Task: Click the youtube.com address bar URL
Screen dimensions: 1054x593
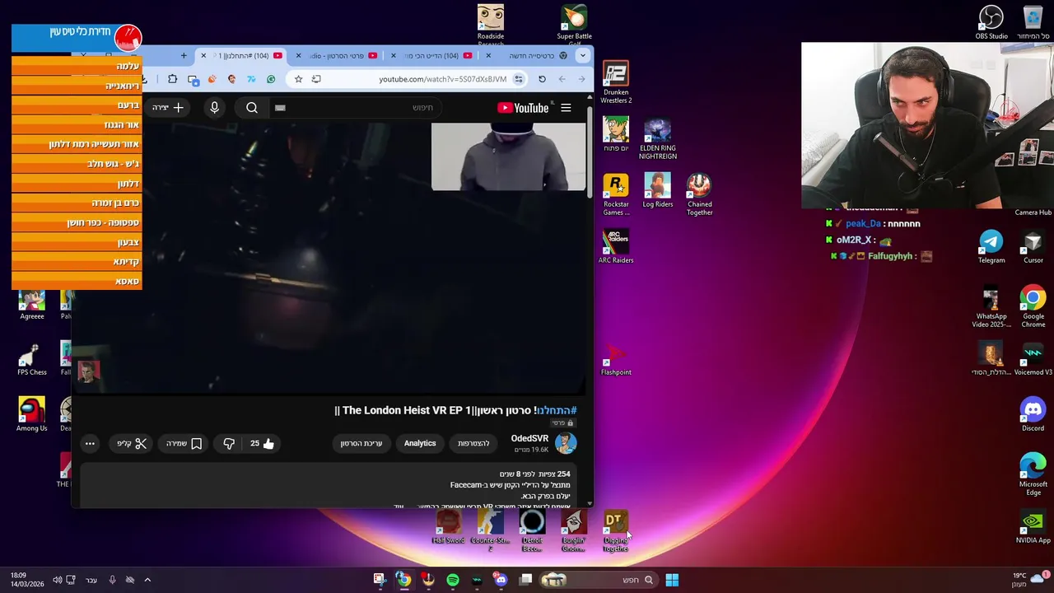Action: (x=442, y=79)
